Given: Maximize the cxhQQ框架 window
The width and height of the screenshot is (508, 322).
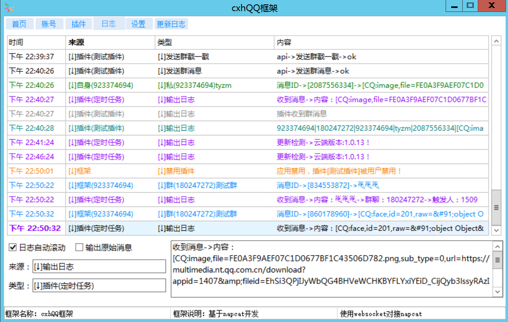Looking at the screenshot, I should pyautogui.click(x=471, y=6).
